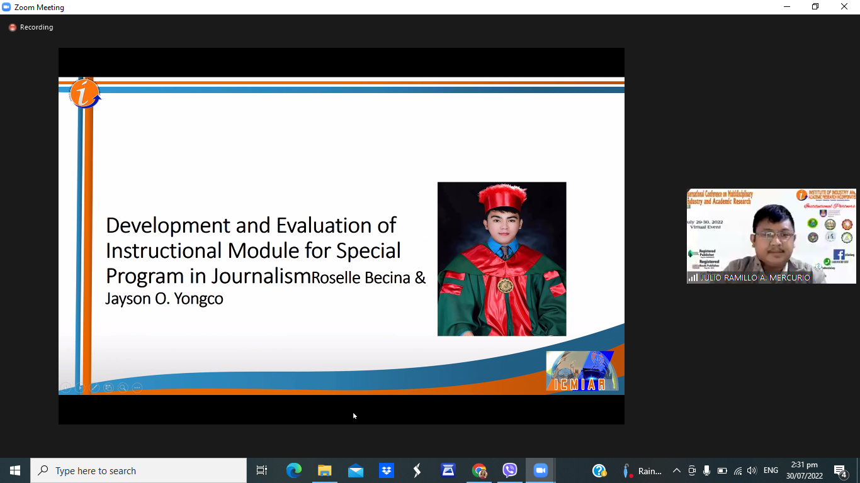Open Viber from the taskbar

(510, 470)
